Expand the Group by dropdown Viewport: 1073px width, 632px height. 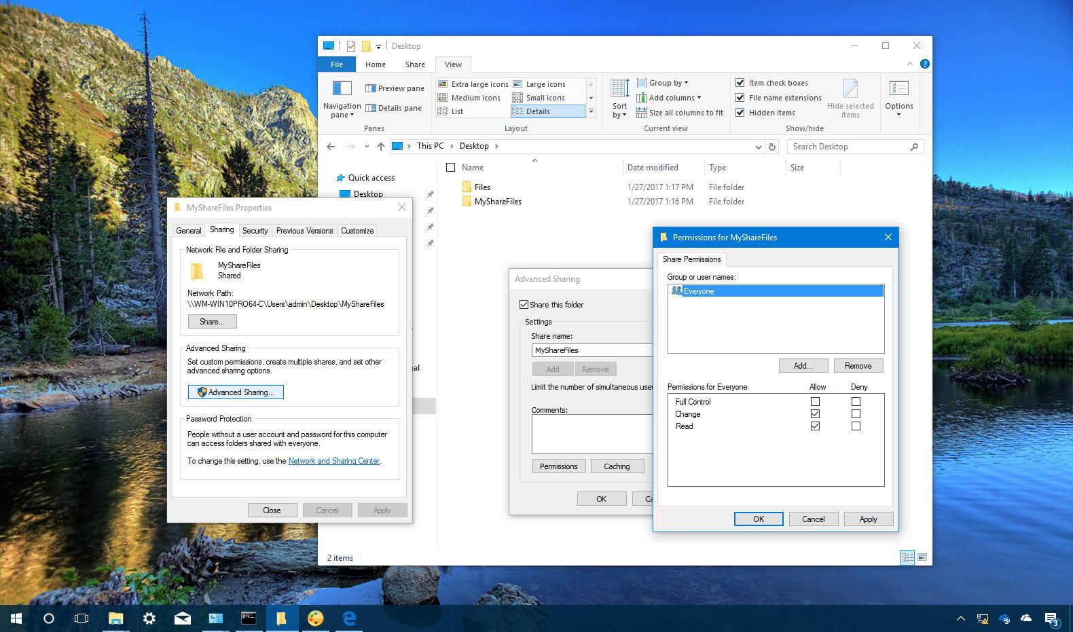(x=663, y=83)
